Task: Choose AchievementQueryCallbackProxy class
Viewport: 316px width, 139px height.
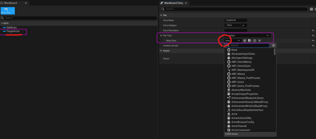Action: pyautogui.click(x=250, y=102)
